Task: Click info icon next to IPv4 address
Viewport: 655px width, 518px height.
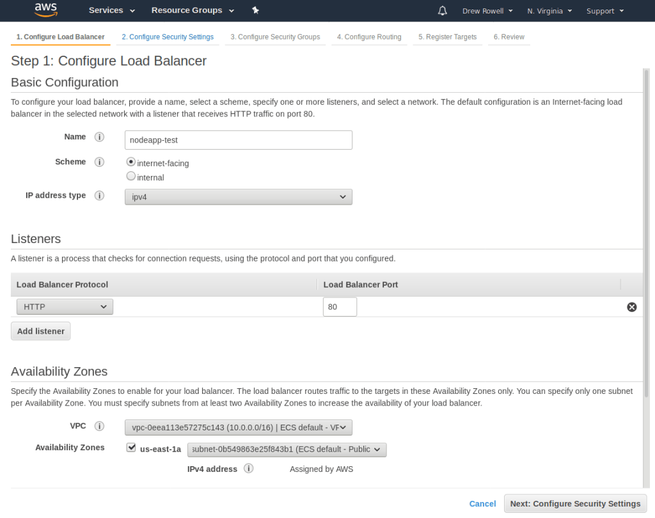Action: (249, 469)
